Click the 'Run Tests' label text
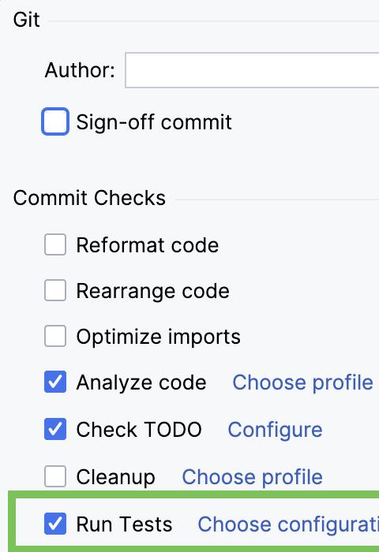Screen dimensions: 379x552 point(124,524)
